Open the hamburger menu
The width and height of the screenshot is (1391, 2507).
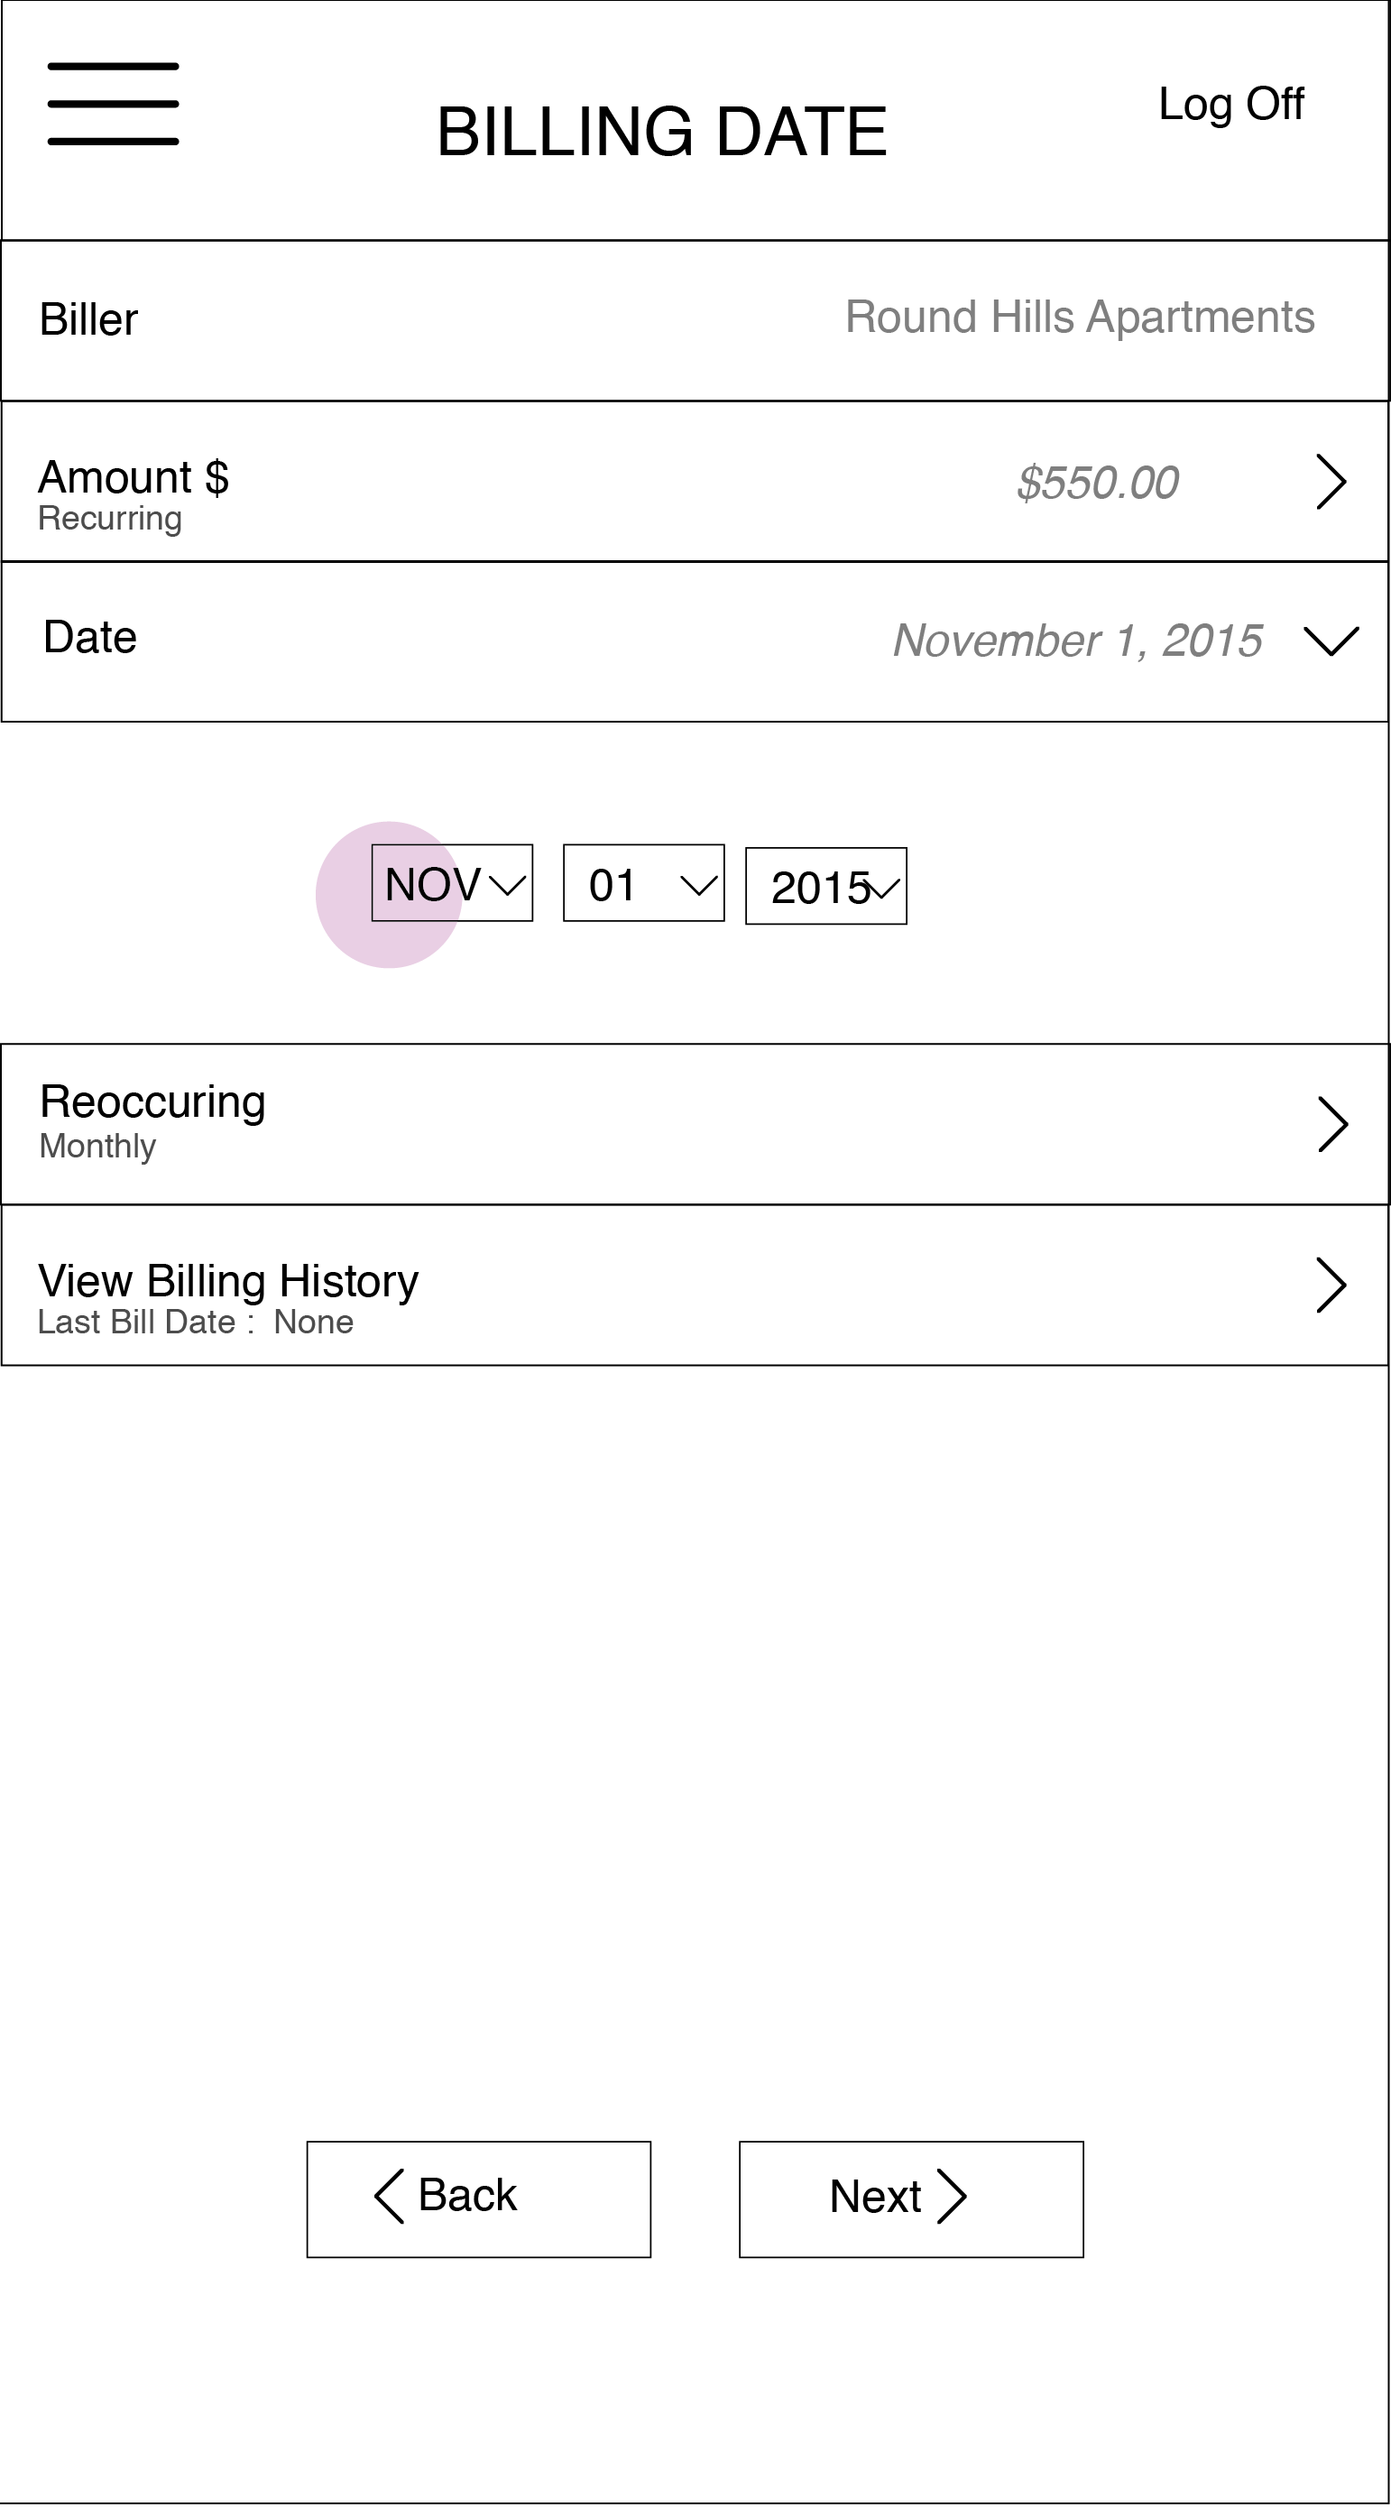(x=113, y=104)
